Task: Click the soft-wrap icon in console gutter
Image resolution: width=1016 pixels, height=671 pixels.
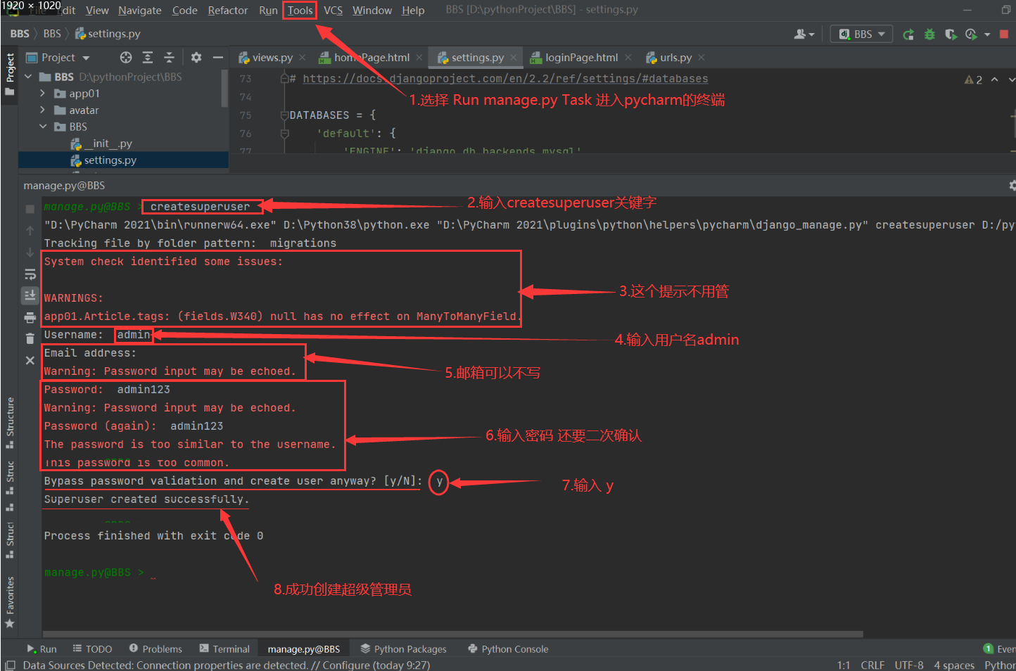Action: point(30,274)
